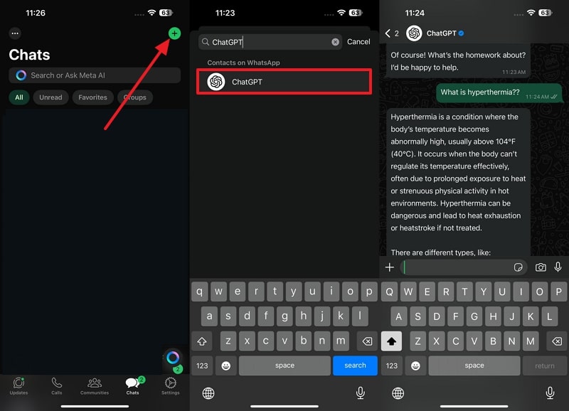Tap the blue search key on the keyboard
The height and width of the screenshot is (411, 569).
coord(355,365)
